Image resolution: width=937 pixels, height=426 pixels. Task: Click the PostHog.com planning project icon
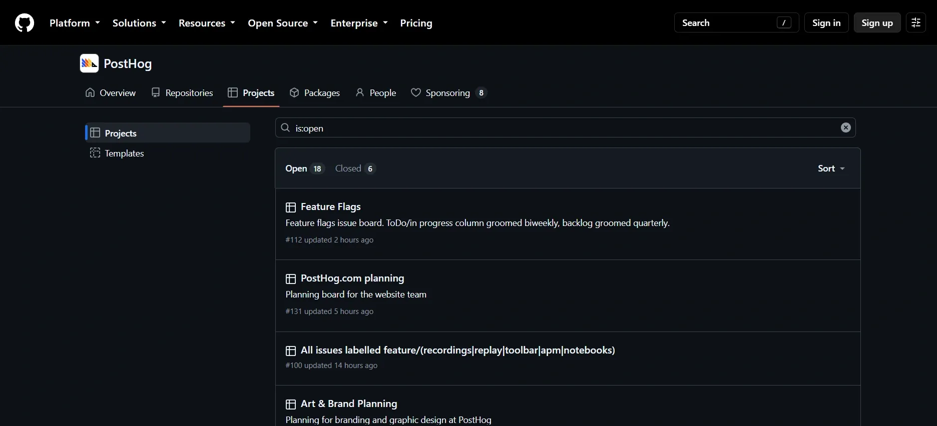(x=291, y=278)
